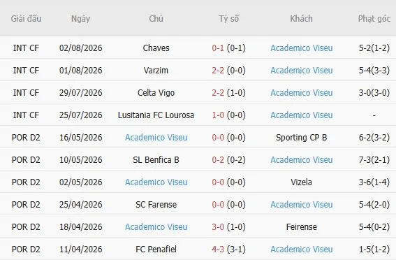Click the 3-0 score against Feirense
The height and width of the screenshot is (260, 396).
[x=218, y=226]
